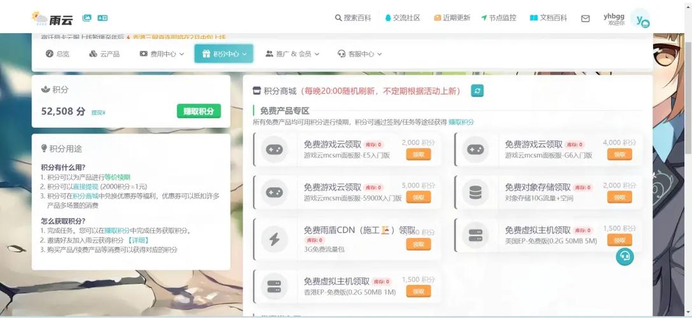Expand 费用中心 dropdown menu
This screenshot has height=318, width=692.
(x=162, y=54)
